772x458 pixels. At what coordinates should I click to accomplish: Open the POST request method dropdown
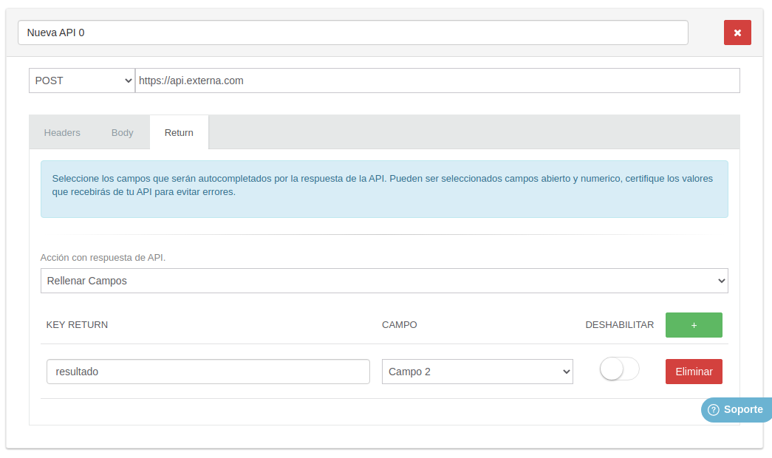[x=81, y=80]
